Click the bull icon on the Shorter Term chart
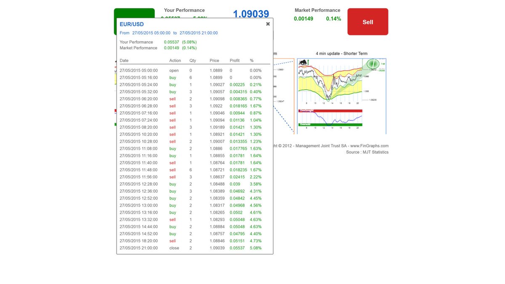Image resolution: width=505 pixels, height=284 pixels. 303,63
